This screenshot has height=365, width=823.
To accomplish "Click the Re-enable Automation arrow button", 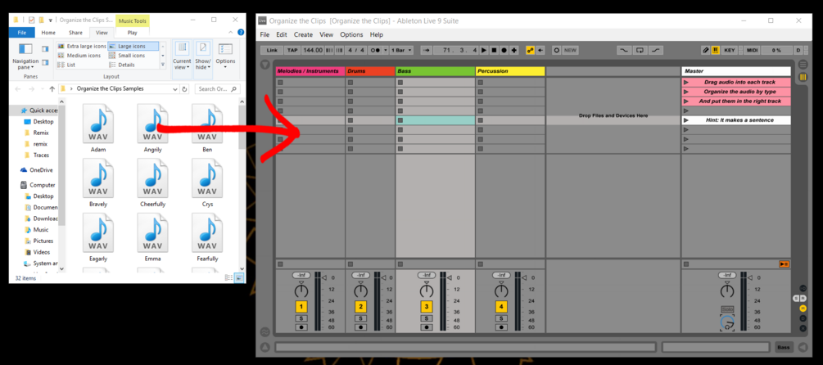I will [540, 51].
